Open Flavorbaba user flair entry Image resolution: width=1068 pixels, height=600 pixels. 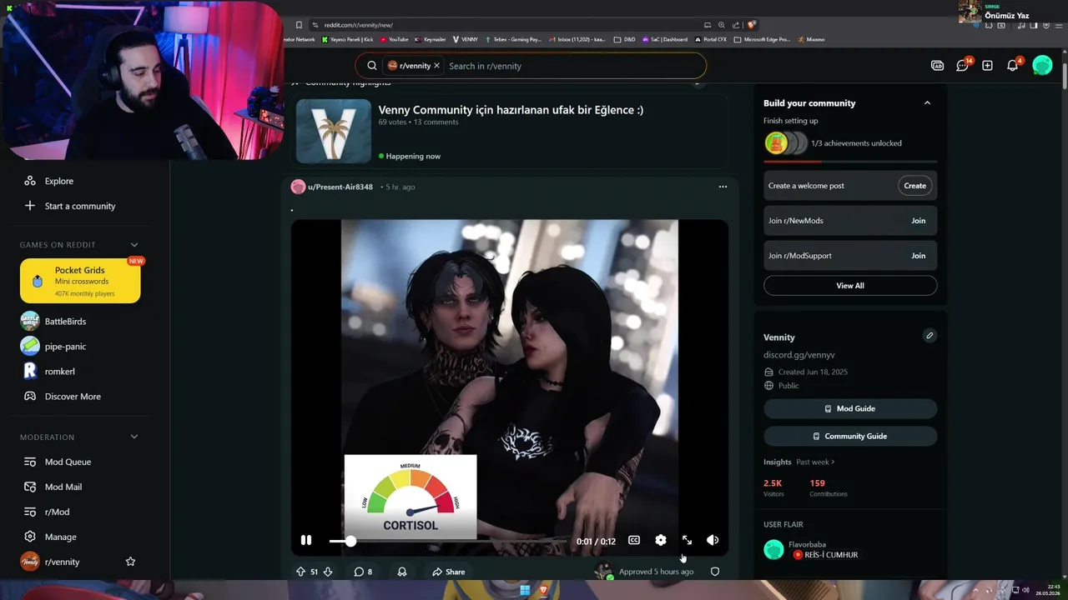click(x=850, y=549)
